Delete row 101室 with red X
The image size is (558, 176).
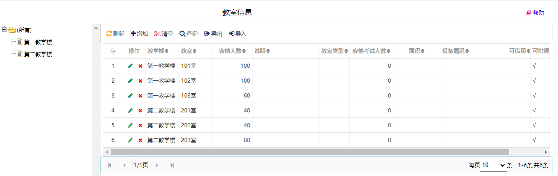[x=140, y=66]
